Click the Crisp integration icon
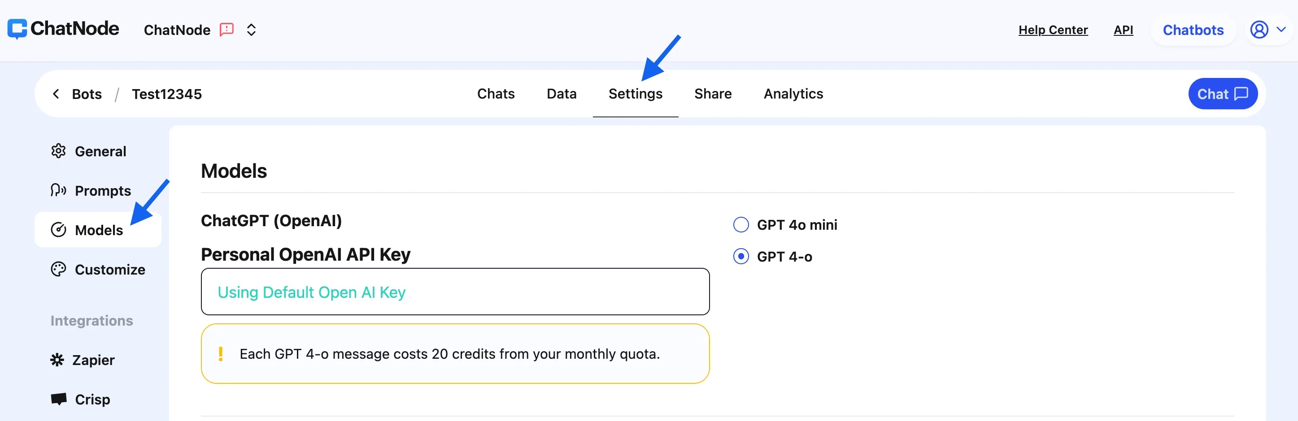Viewport: 1298px width, 421px height. (58, 399)
